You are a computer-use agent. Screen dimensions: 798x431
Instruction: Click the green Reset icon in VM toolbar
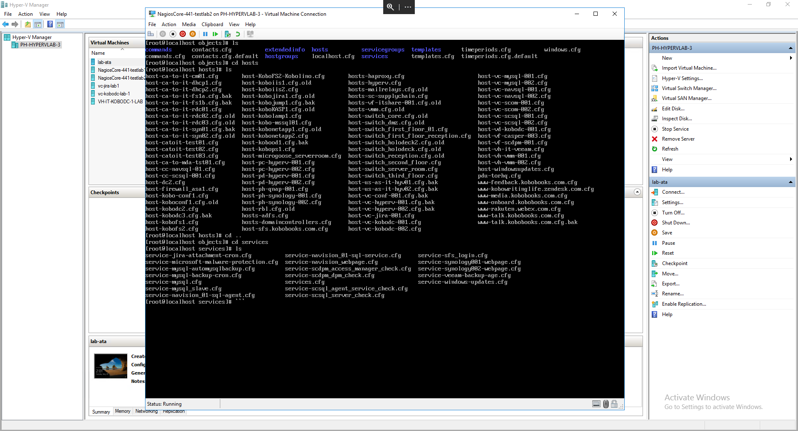215,34
